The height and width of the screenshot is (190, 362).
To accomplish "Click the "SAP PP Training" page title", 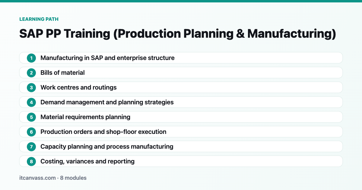I will (178, 34).
